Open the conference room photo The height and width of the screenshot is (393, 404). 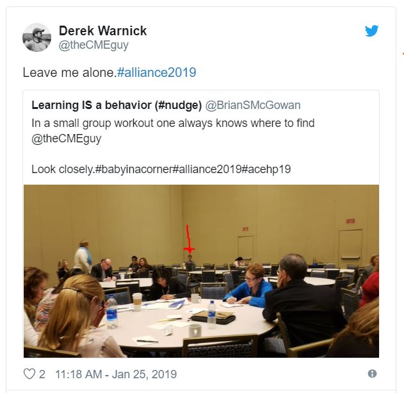[x=201, y=271]
